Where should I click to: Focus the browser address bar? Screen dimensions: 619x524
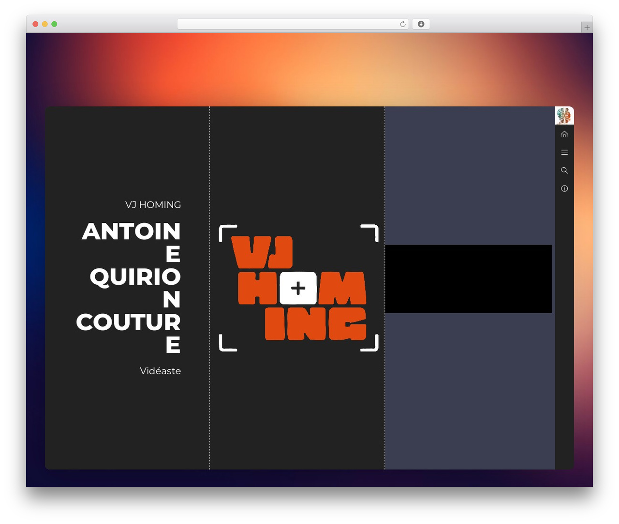(x=293, y=24)
